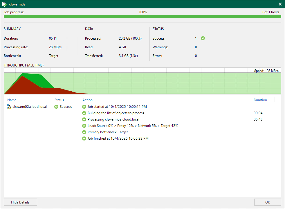The width and height of the screenshot is (285, 209).
Task: Close the clswarm02 dialog with the X
Action: pos(280,4)
